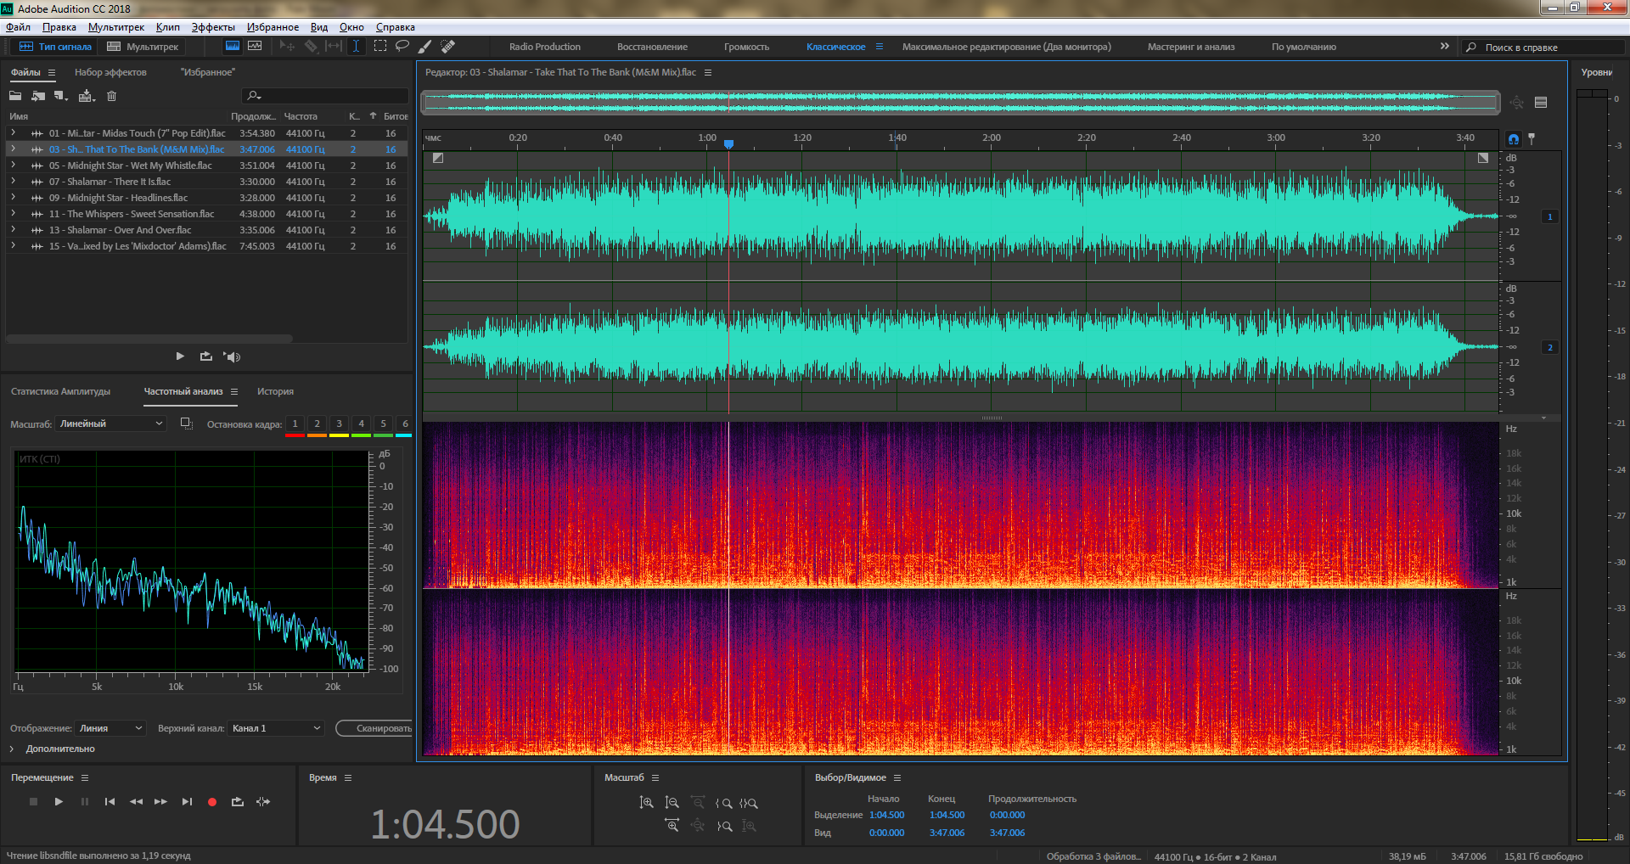The image size is (1630, 864).
Task: Select Восстановление workspace
Action: coord(652,47)
